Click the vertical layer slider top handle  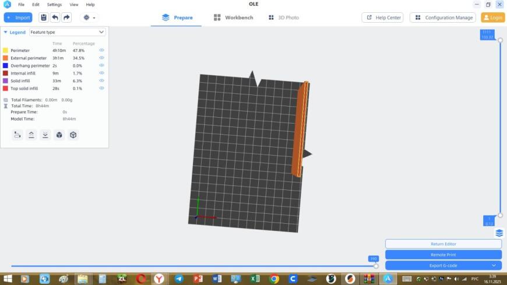pos(500,40)
